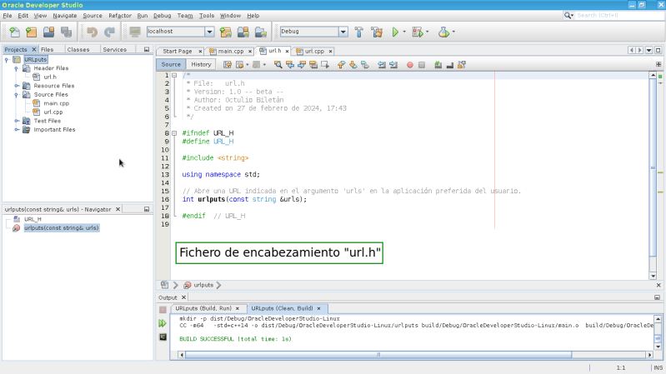Click the Save All toolbar icon
Image resolution: width=666 pixels, height=374 pixels.
pyautogui.click(x=66, y=32)
